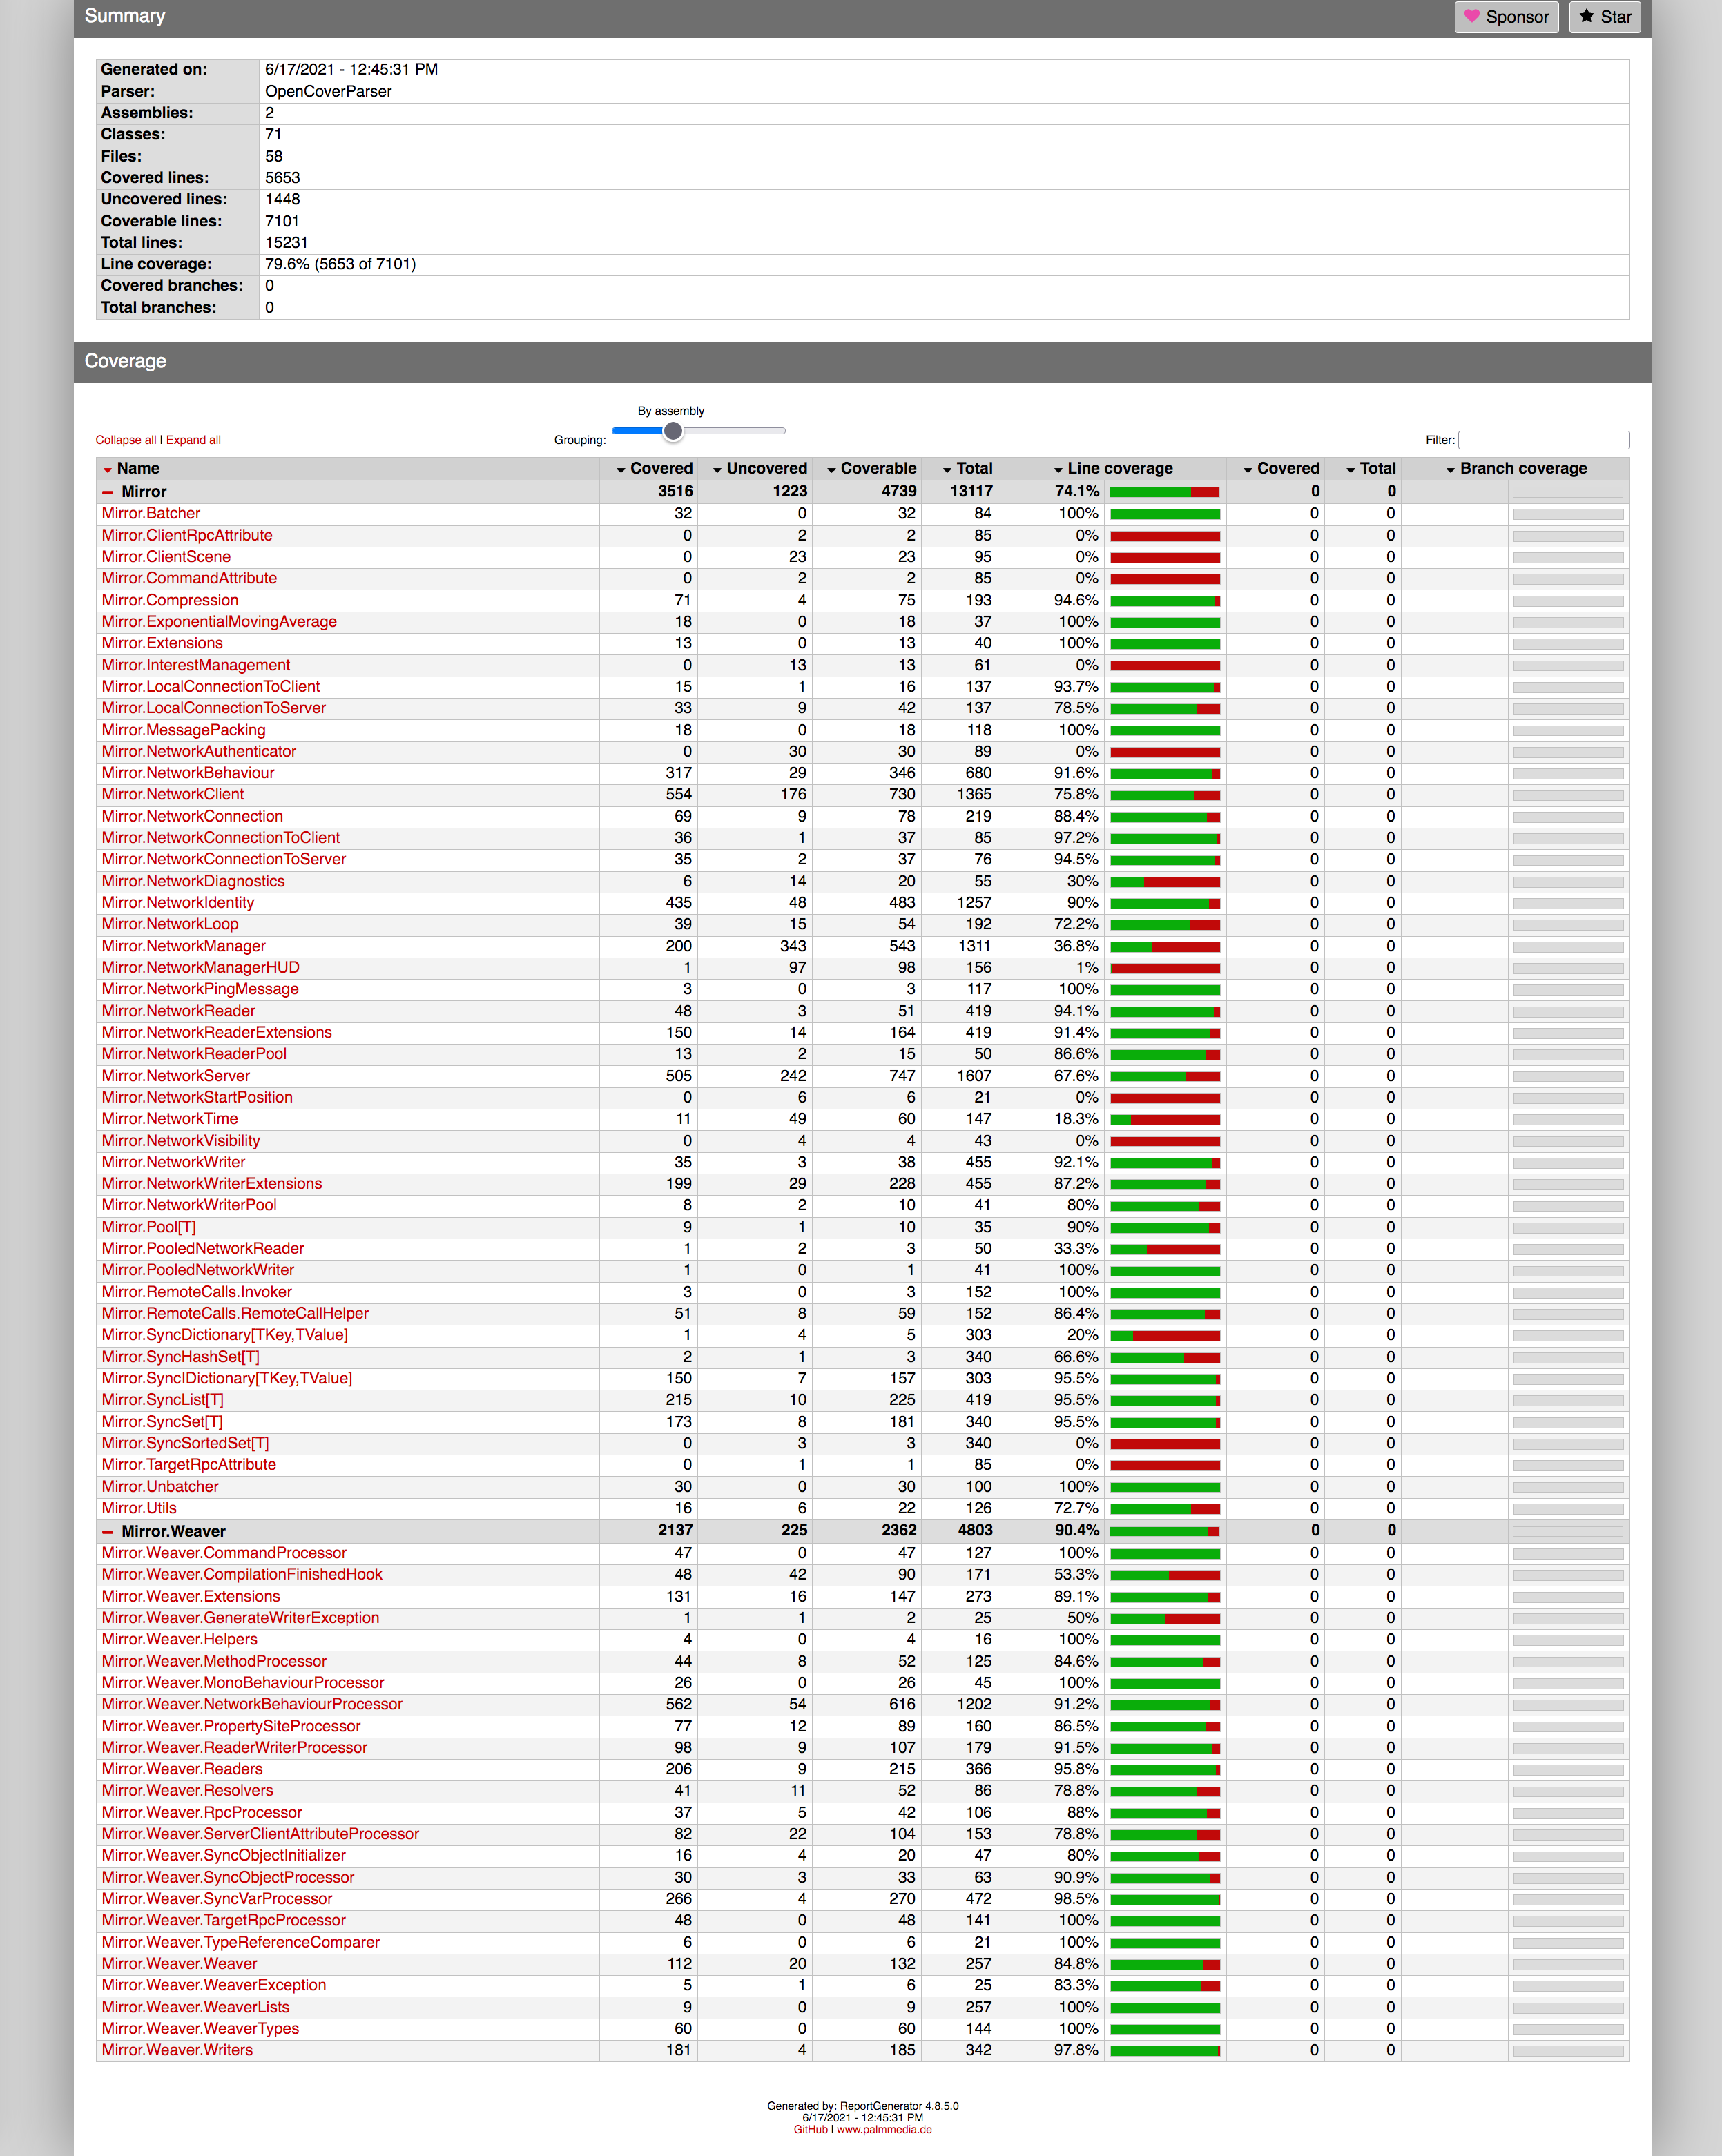Screen dimensions: 1722x2156
Task: Open the GitHub footer link
Action: tap(810, 2129)
